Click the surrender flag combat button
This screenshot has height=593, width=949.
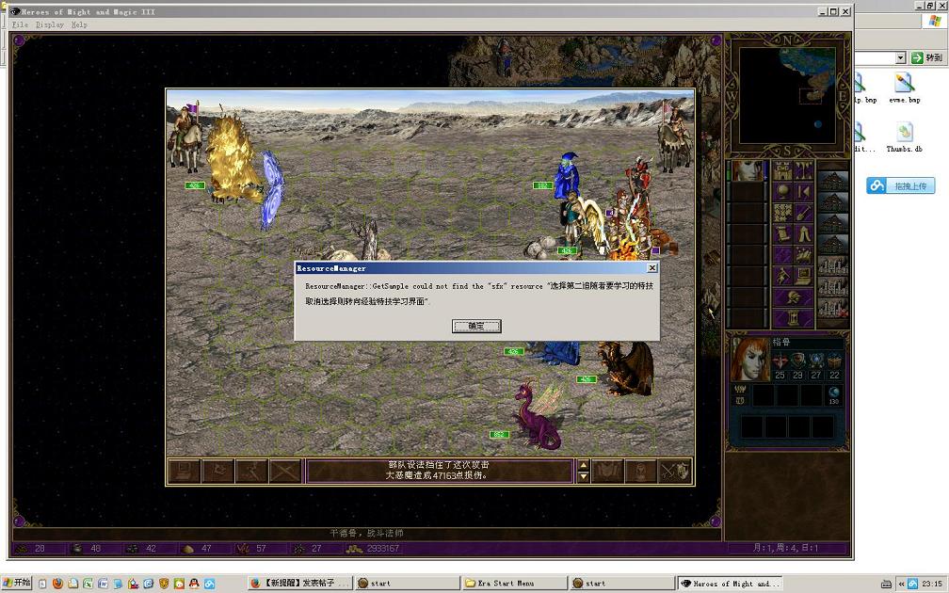coord(217,472)
